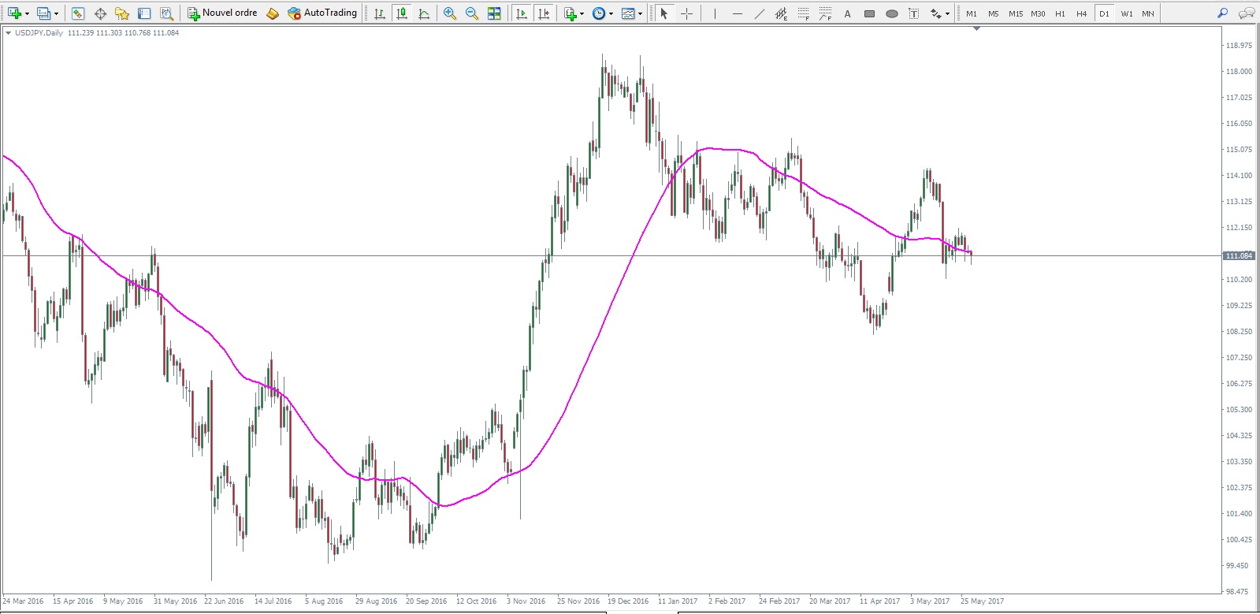Toggle chart shift from right border
The height and width of the screenshot is (614, 1260).
pyautogui.click(x=544, y=13)
